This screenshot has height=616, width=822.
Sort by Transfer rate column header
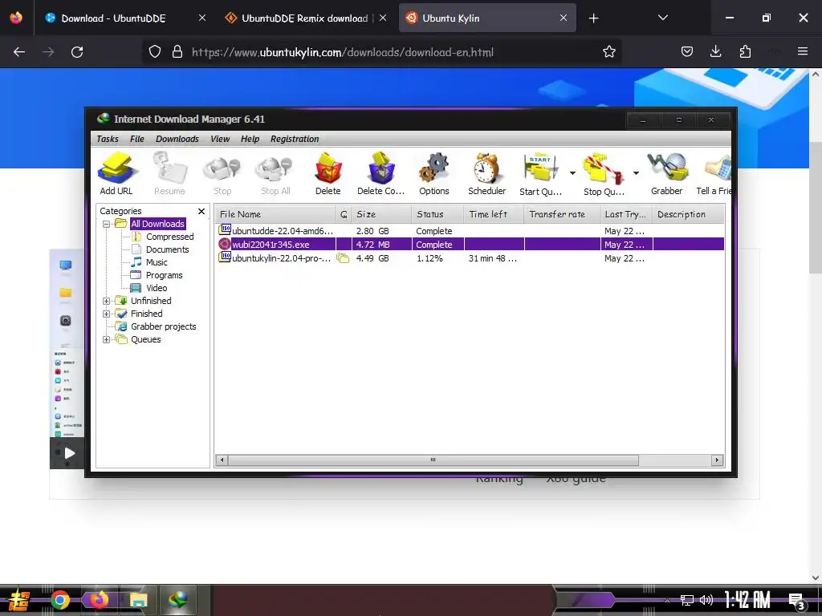pyautogui.click(x=563, y=214)
